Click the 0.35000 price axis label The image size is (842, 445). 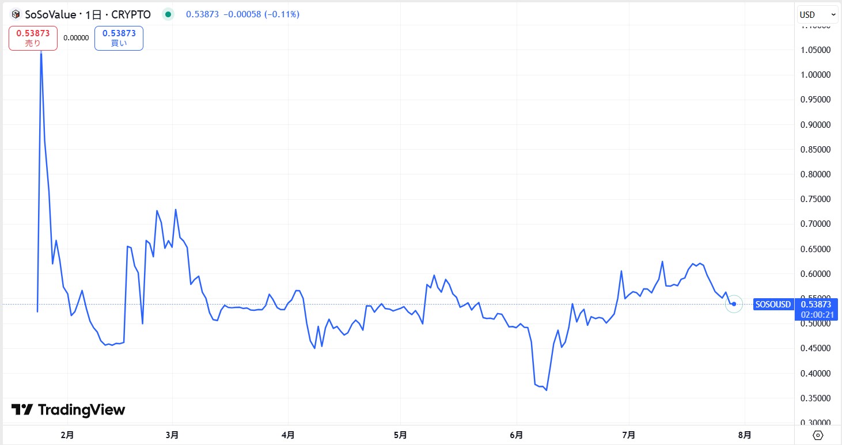[x=816, y=398]
